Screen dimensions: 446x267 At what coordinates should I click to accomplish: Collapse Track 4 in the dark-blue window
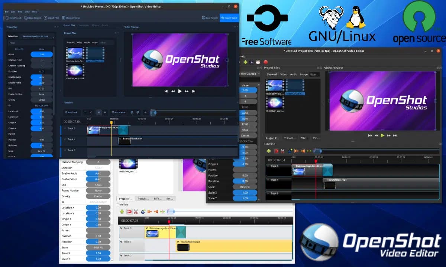(x=65, y=139)
